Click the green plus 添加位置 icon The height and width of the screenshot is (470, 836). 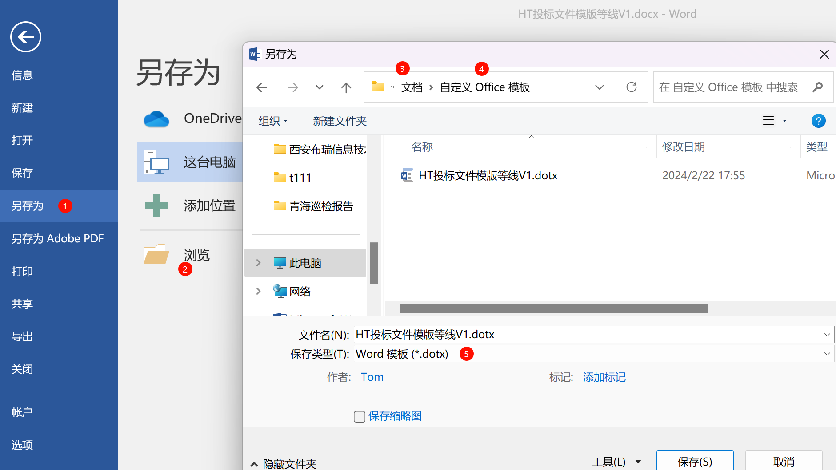156,205
